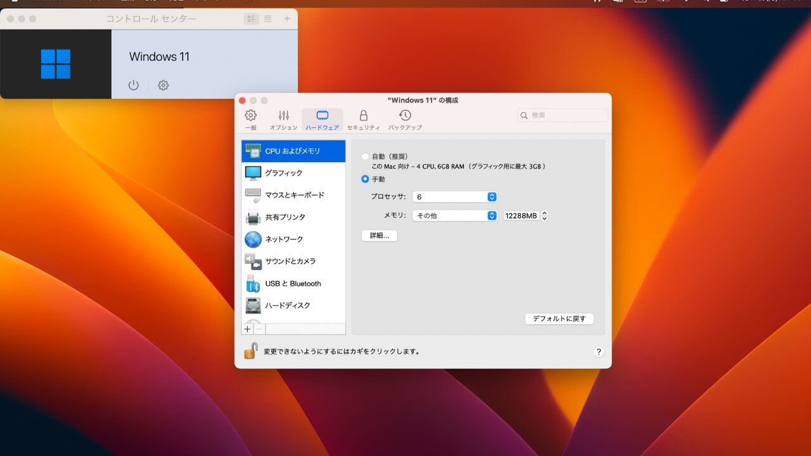Open the Windows 11 VM thumbnail
Screen dimensions: 811x456
pos(56,64)
